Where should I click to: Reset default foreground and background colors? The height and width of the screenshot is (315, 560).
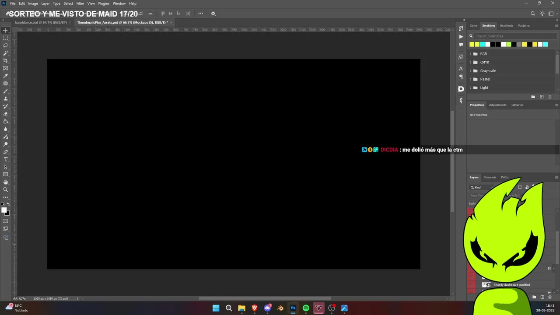pos(2,204)
